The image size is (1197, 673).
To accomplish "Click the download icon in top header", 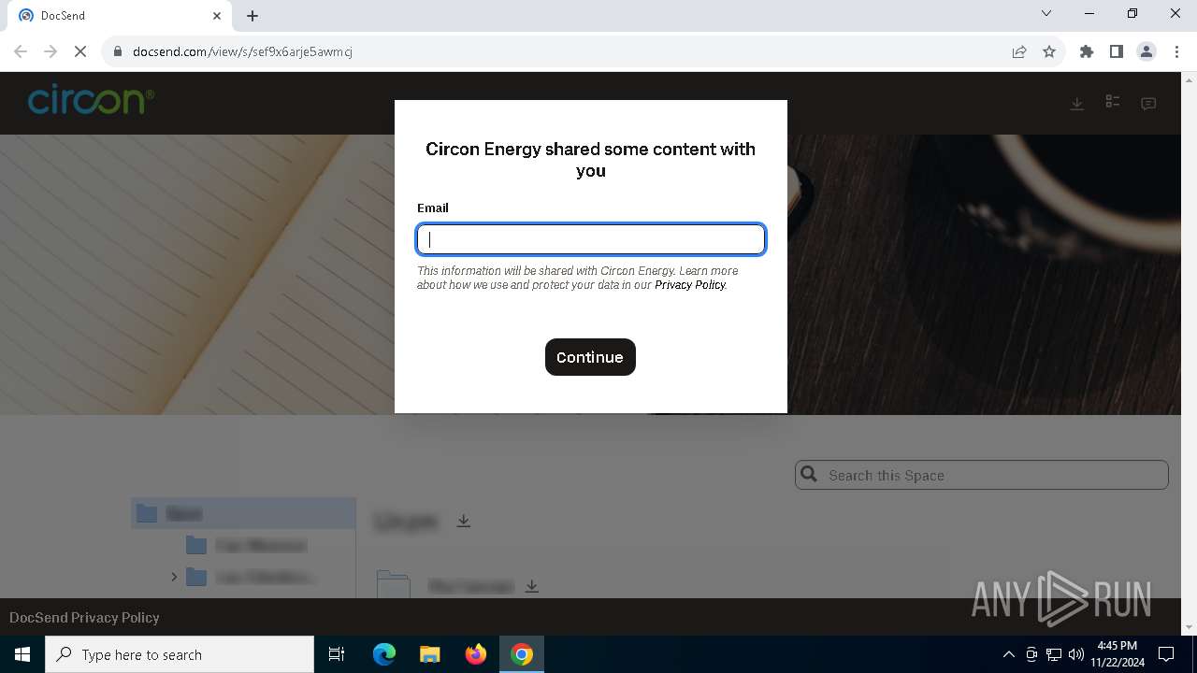I will 1077,104.
